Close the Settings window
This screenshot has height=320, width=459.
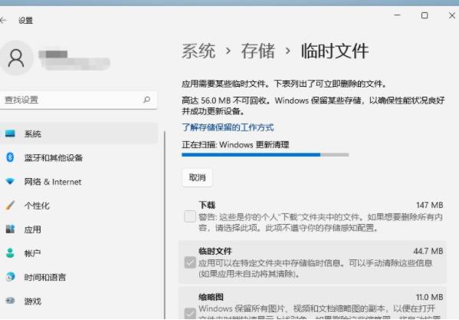click(x=452, y=15)
